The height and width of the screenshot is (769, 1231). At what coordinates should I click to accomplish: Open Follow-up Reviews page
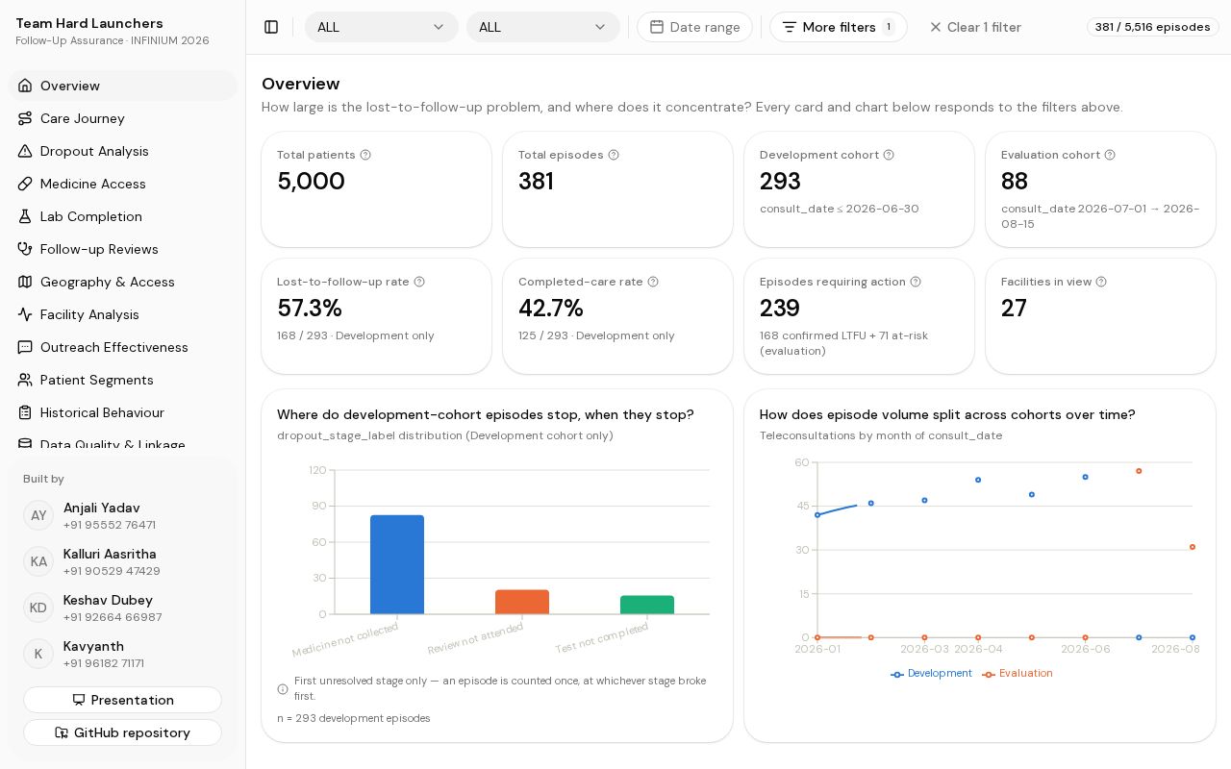click(x=123, y=249)
